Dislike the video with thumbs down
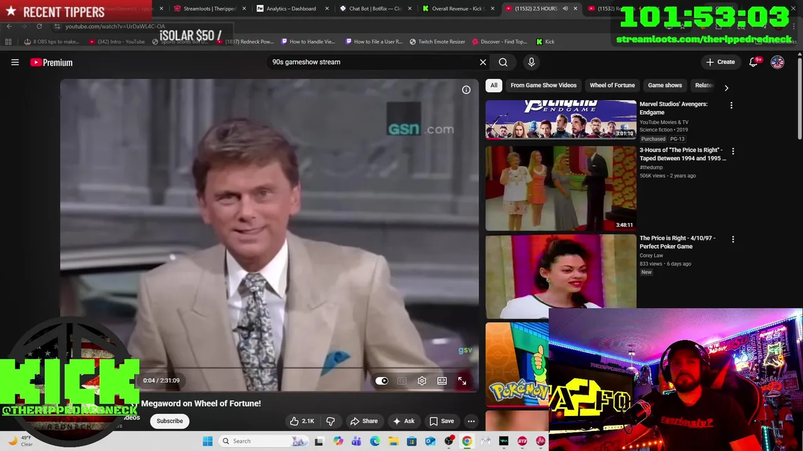This screenshot has width=803, height=451. coord(331,421)
